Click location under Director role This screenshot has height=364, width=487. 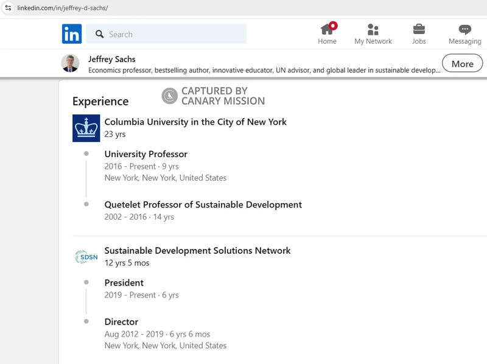coord(166,346)
